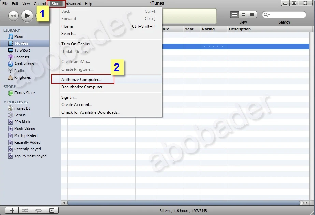Toggle artwork viewer button in bottom bar
The image size is (315, 215).
pyautogui.click(x=52, y=210)
